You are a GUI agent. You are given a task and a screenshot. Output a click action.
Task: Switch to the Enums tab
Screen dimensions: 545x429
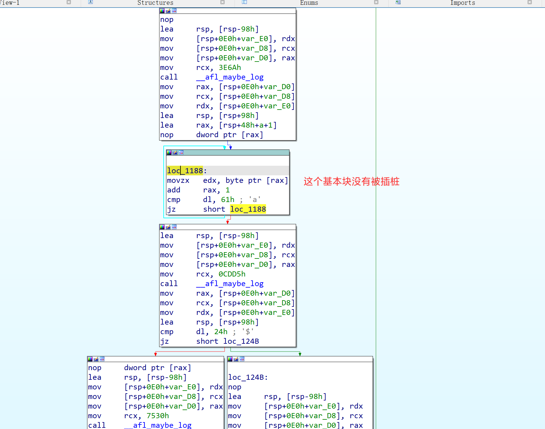(309, 3)
